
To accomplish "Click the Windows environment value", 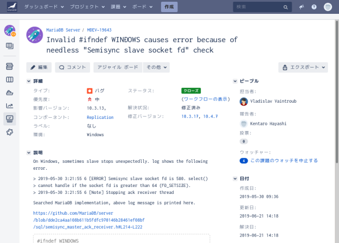I will pos(95,134).
